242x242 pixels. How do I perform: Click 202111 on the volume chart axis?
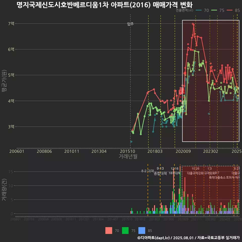(x=196, y=219)
